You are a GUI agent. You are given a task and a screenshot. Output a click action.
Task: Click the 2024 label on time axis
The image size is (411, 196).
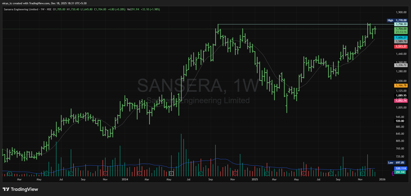[x=125, y=179]
